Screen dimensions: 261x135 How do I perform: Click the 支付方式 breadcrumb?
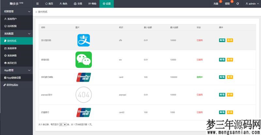[43, 12]
